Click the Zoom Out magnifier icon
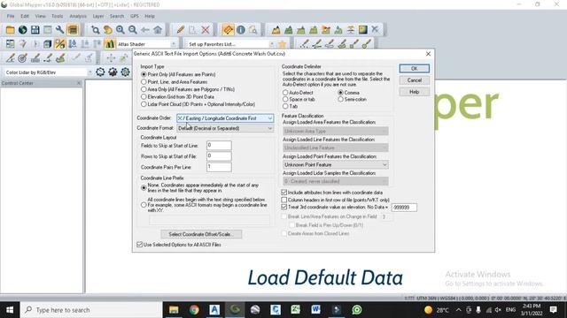 click(x=133, y=30)
